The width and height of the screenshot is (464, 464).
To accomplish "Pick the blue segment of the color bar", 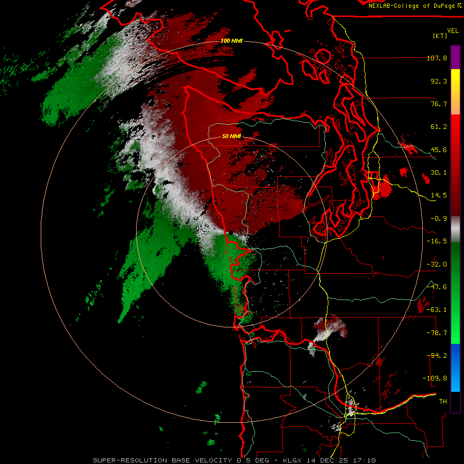I will 455,368.
